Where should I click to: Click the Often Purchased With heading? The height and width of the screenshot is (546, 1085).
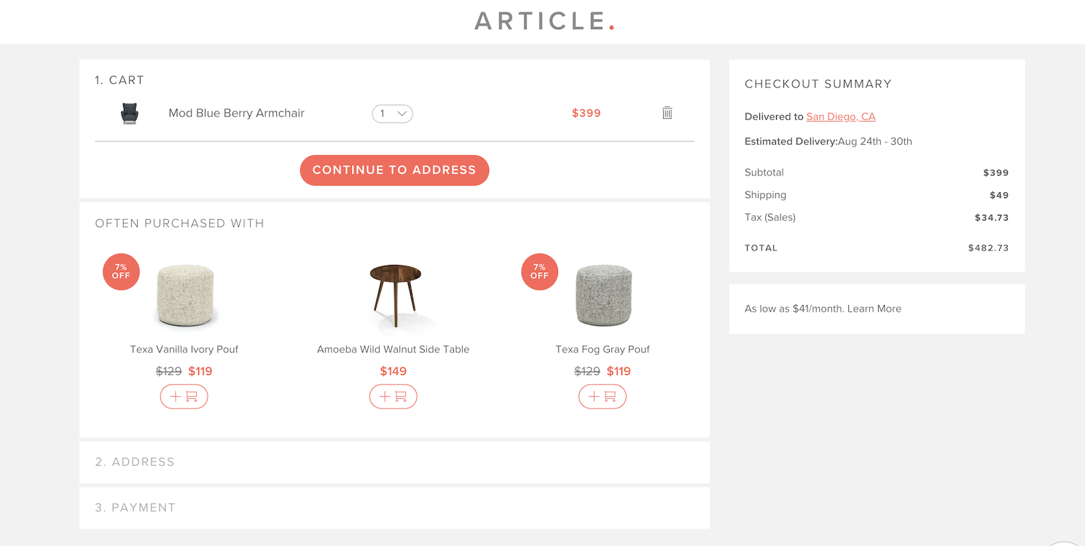click(180, 223)
